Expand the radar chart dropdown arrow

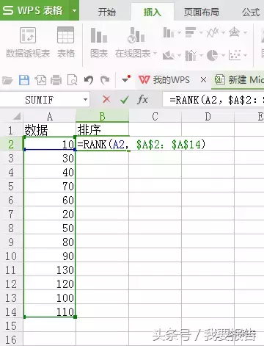tap(245, 32)
